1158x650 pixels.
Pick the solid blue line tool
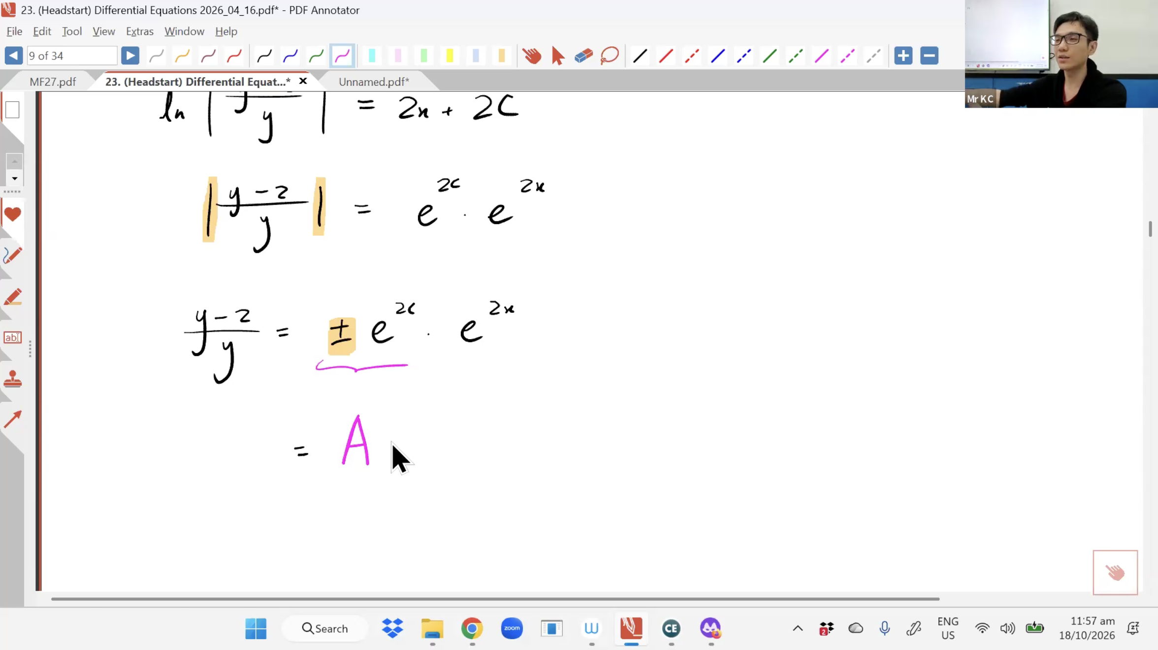pos(718,56)
